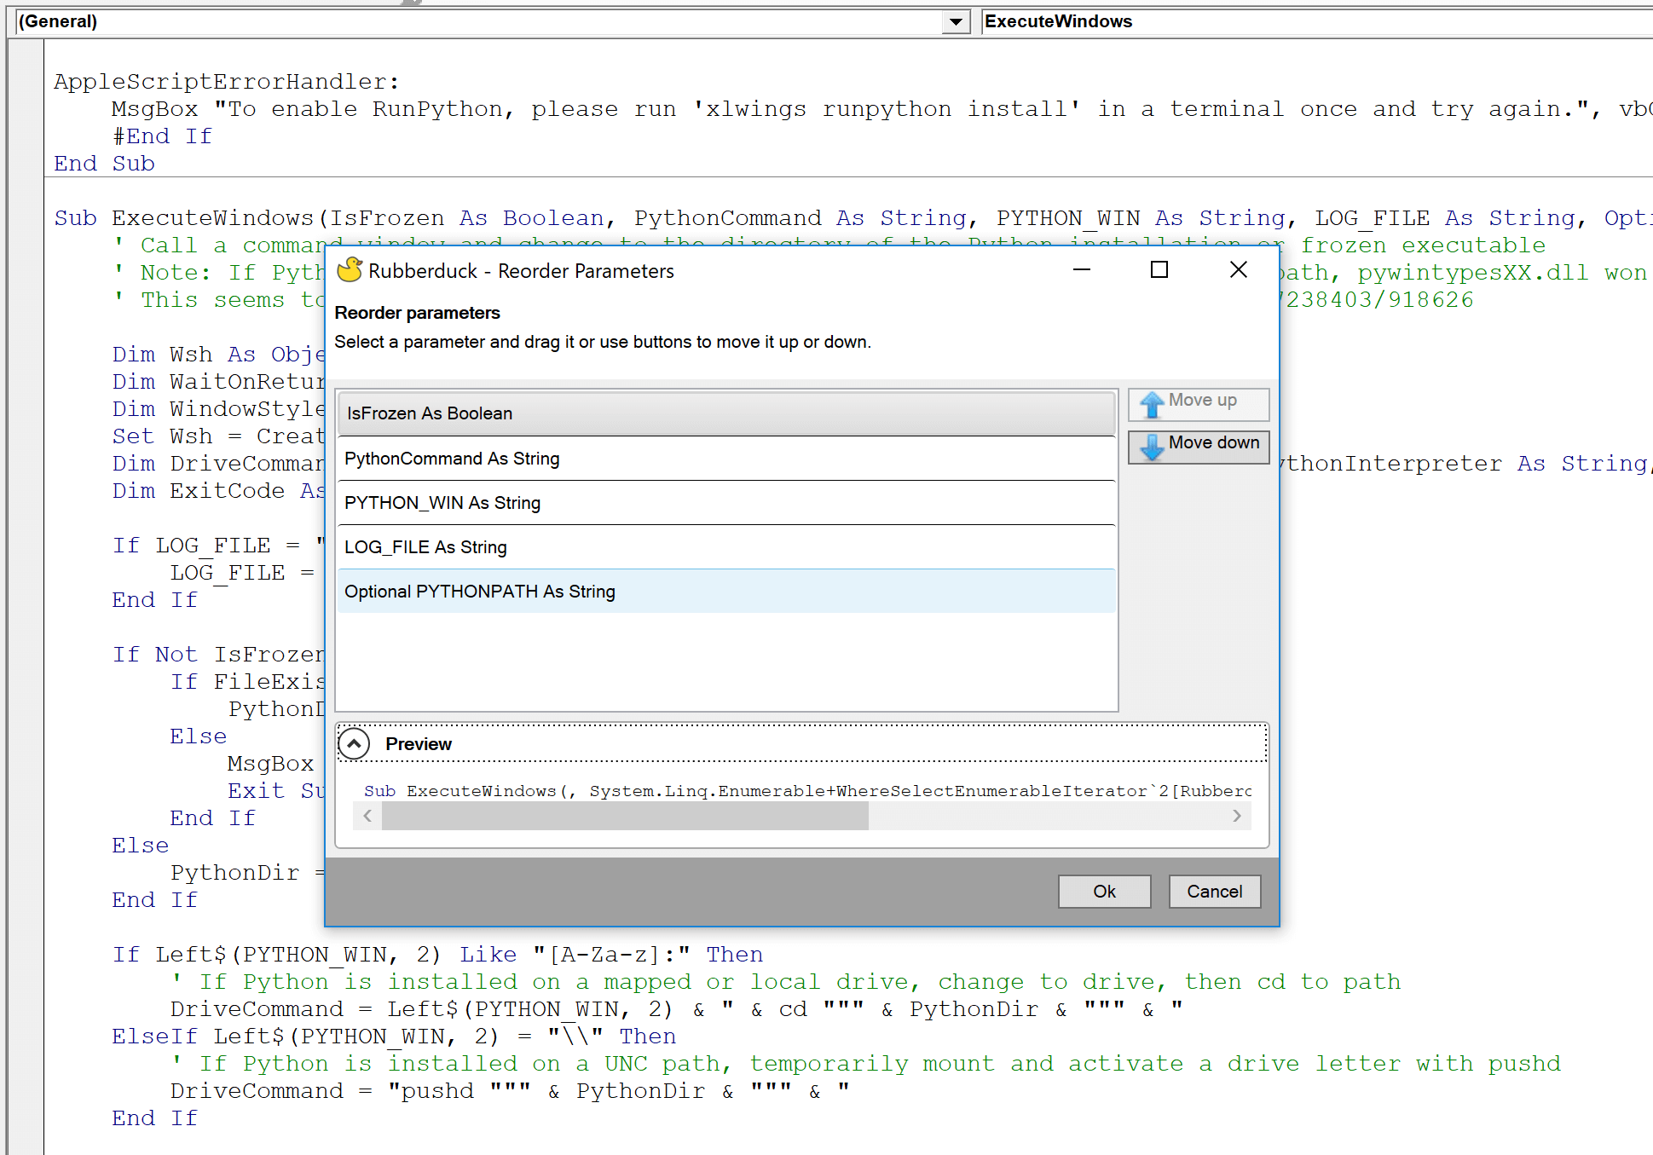The image size is (1653, 1155).
Task: Open the (General) object dropdown arrow
Action: (x=956, y=22)
